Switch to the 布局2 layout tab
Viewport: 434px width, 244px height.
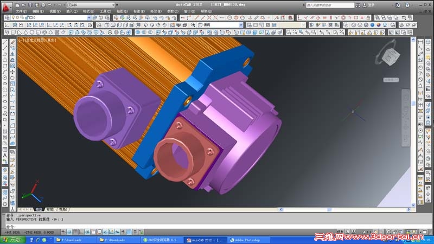coord(63,209)
